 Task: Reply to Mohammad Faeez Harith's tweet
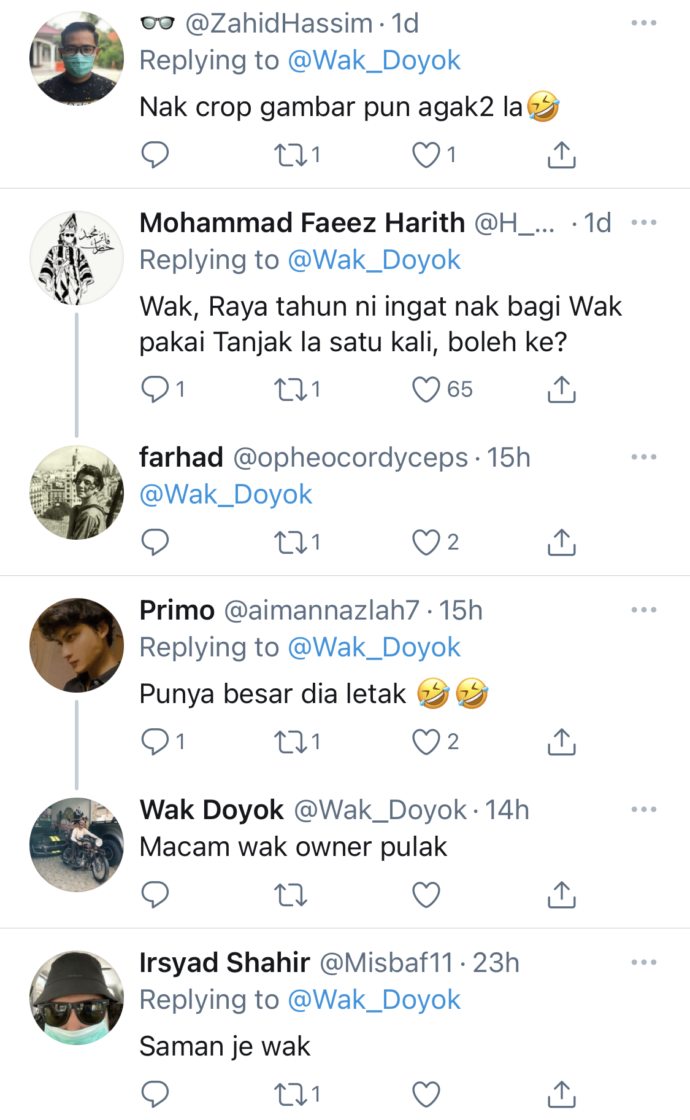[x=155, y=389]
